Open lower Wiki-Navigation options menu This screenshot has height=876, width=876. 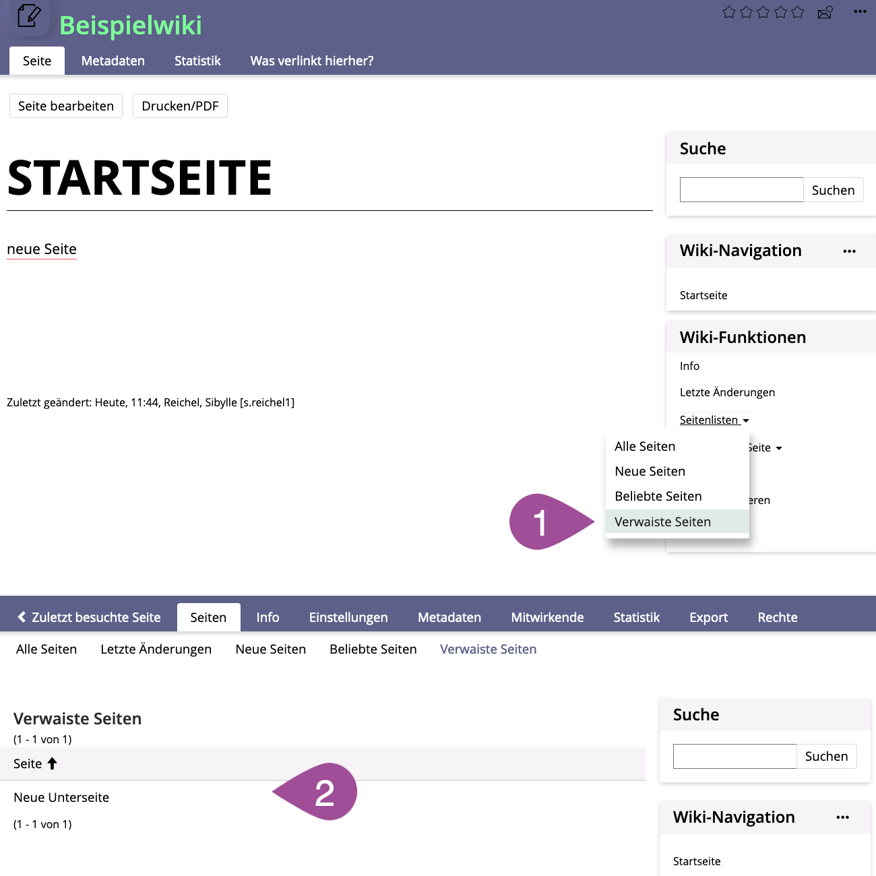pyautogui.click(x=842, y=817)
